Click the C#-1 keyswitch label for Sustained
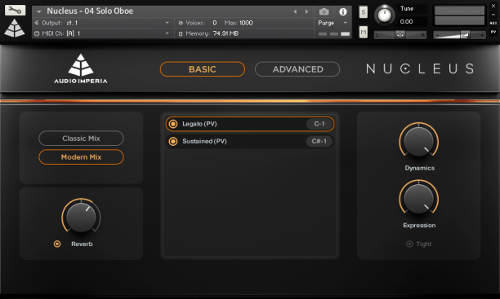The height and width of the screenshot is (299, 500). coord(319,141)
